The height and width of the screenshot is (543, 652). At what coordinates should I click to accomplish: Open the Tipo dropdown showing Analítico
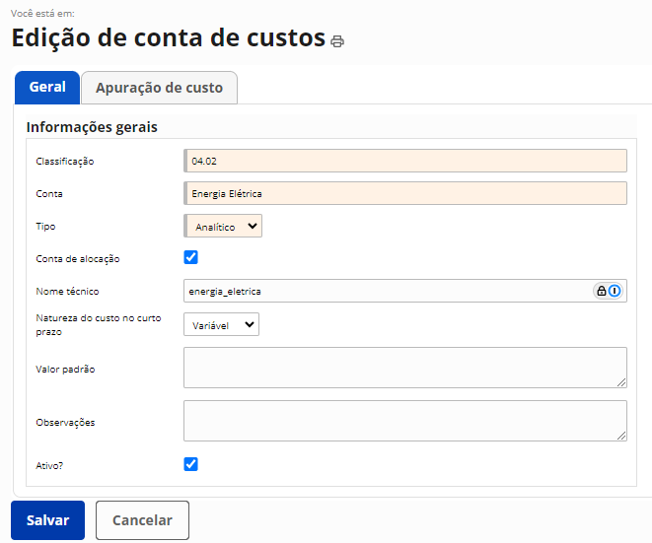point(223,226)
